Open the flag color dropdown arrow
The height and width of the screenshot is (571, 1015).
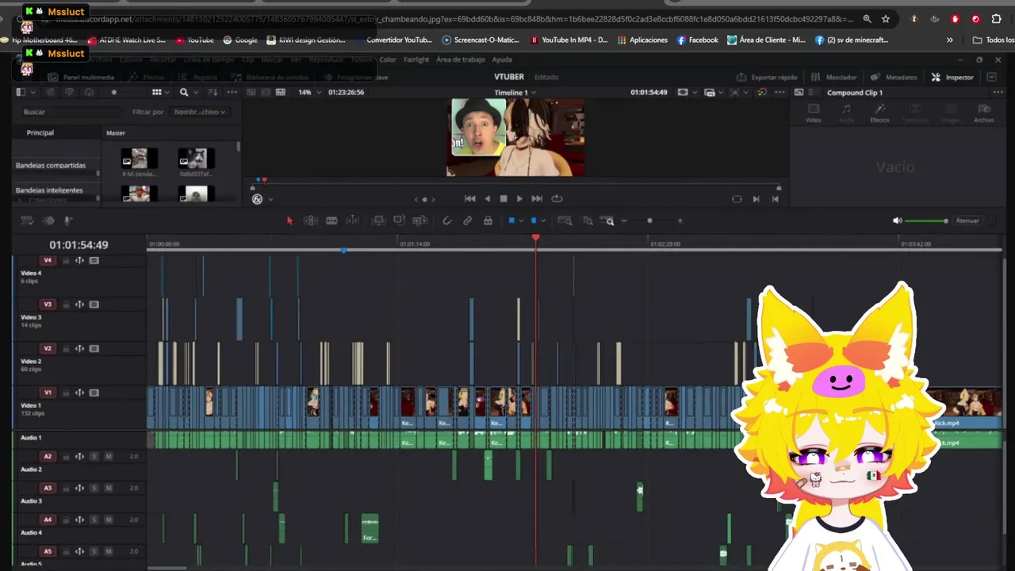520,221
